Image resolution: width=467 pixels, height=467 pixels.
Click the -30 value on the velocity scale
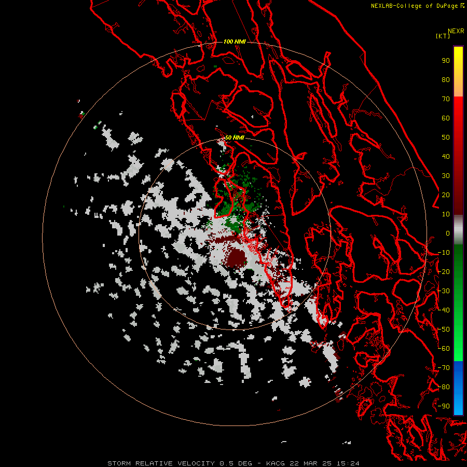(x=444, y=291)
